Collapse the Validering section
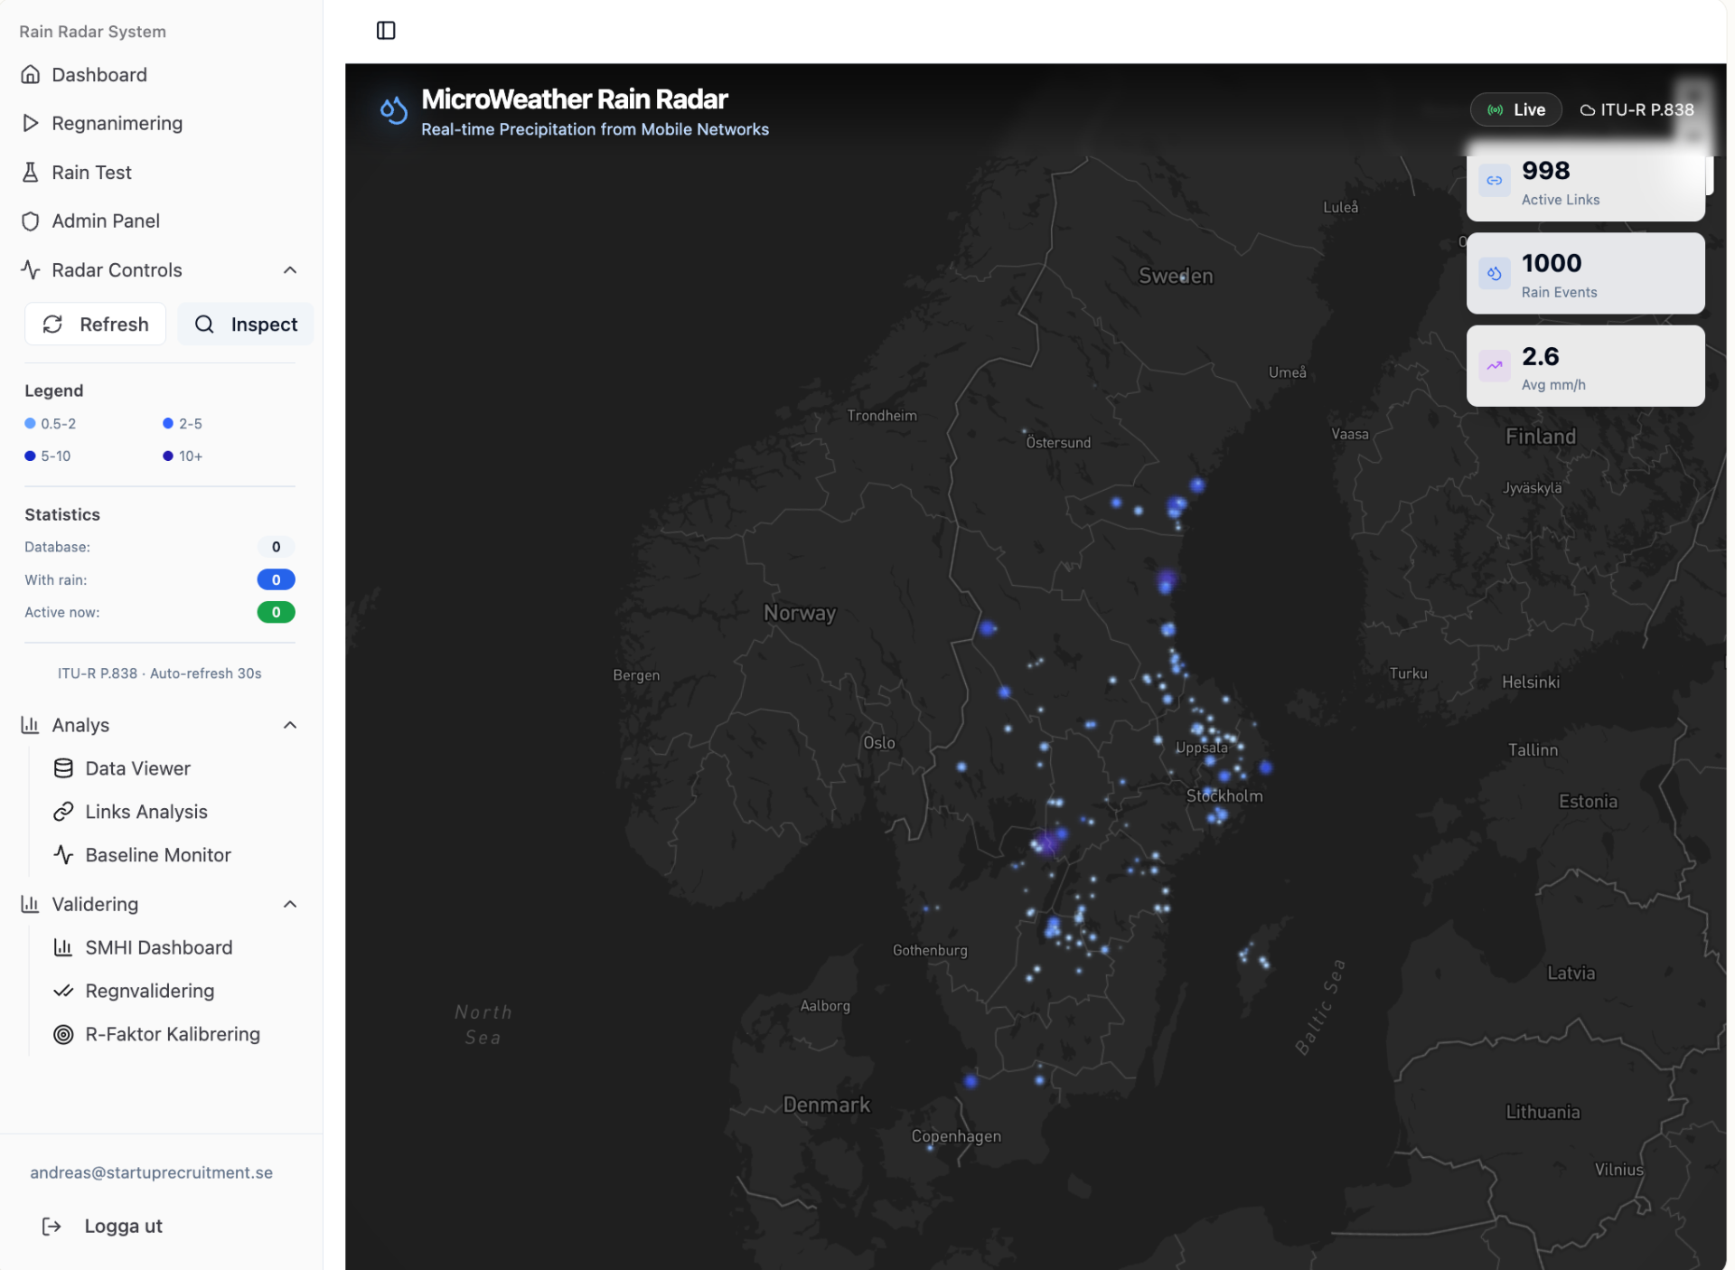Image resolution: width=1735 pixels, height=1270 pixels. click(x=290, y=904)
